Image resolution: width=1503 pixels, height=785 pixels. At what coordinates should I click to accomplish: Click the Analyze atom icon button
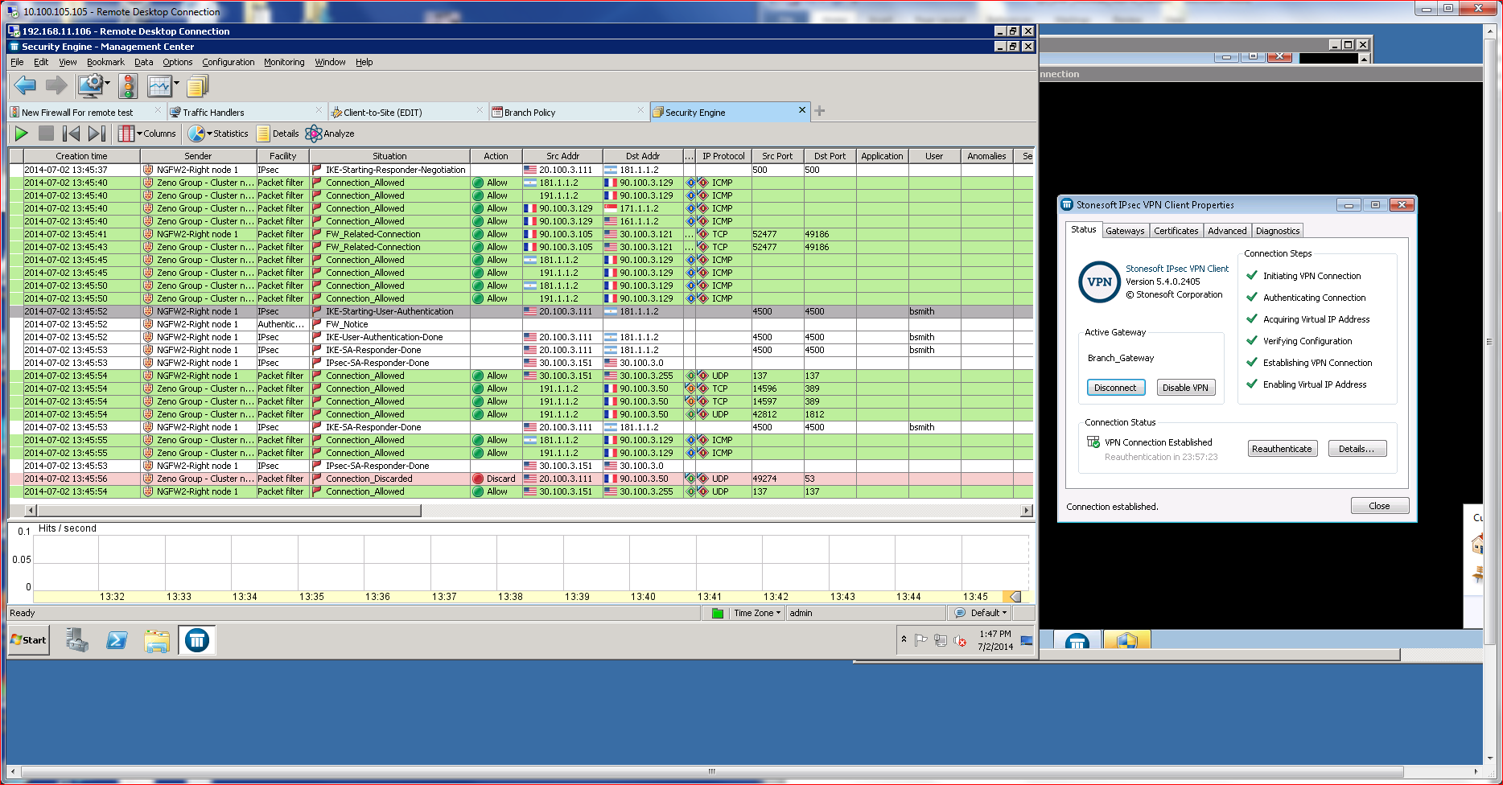[330, 134]
